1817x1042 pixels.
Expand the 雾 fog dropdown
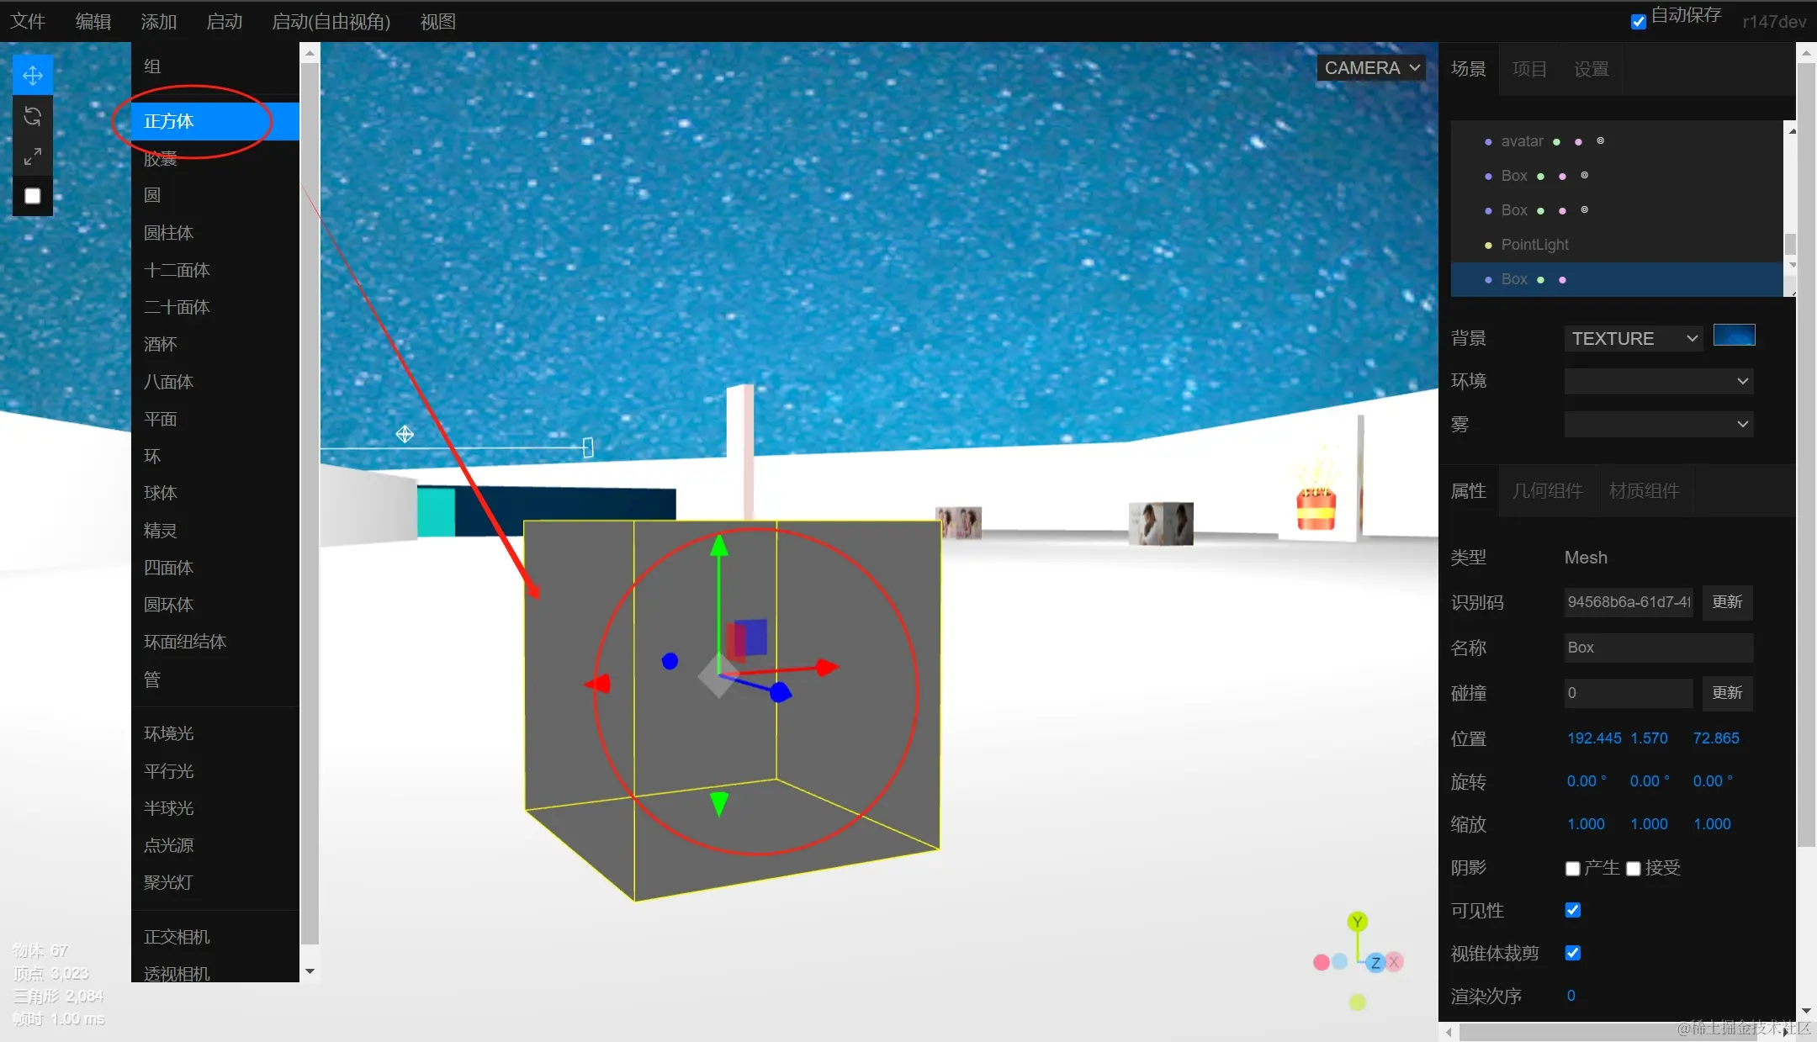[1658, 425]
